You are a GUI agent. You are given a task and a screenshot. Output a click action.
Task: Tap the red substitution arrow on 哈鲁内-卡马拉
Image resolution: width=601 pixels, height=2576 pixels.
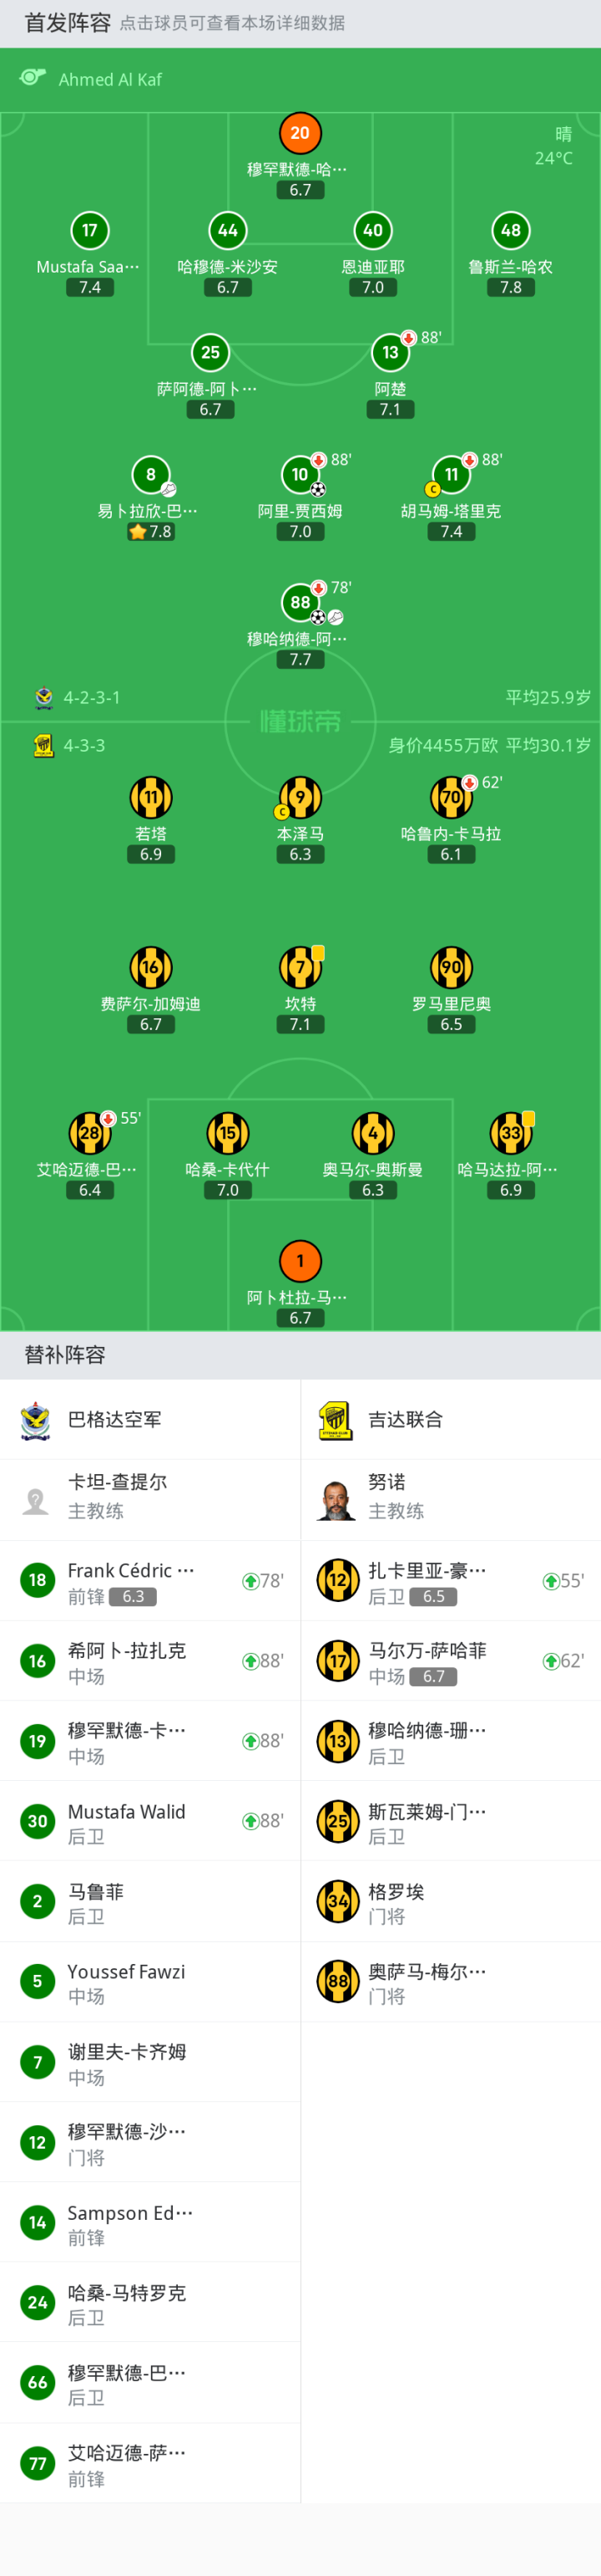469,783
